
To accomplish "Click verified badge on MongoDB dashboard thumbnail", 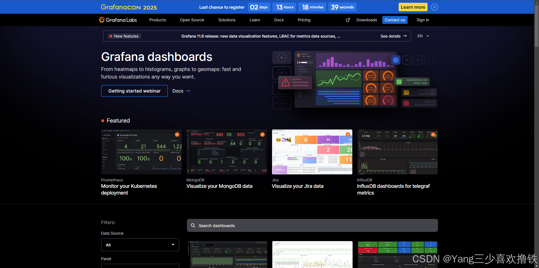I will pos(262,135).
